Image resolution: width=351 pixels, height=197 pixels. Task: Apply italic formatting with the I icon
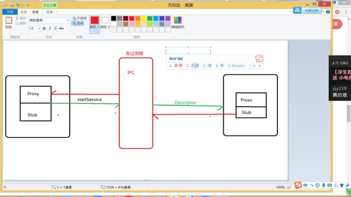tap(50, 28)
